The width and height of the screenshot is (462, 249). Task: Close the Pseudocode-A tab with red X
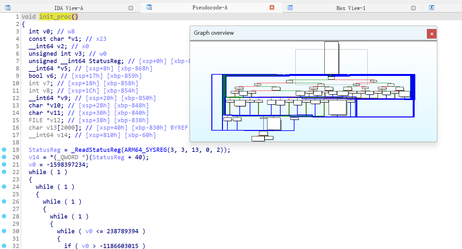[x=272, y=7]
